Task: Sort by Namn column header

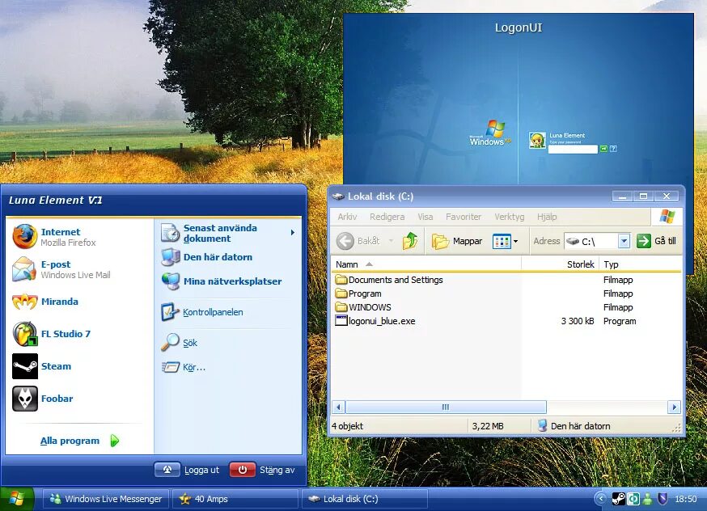Action: [x=426, y=264]
